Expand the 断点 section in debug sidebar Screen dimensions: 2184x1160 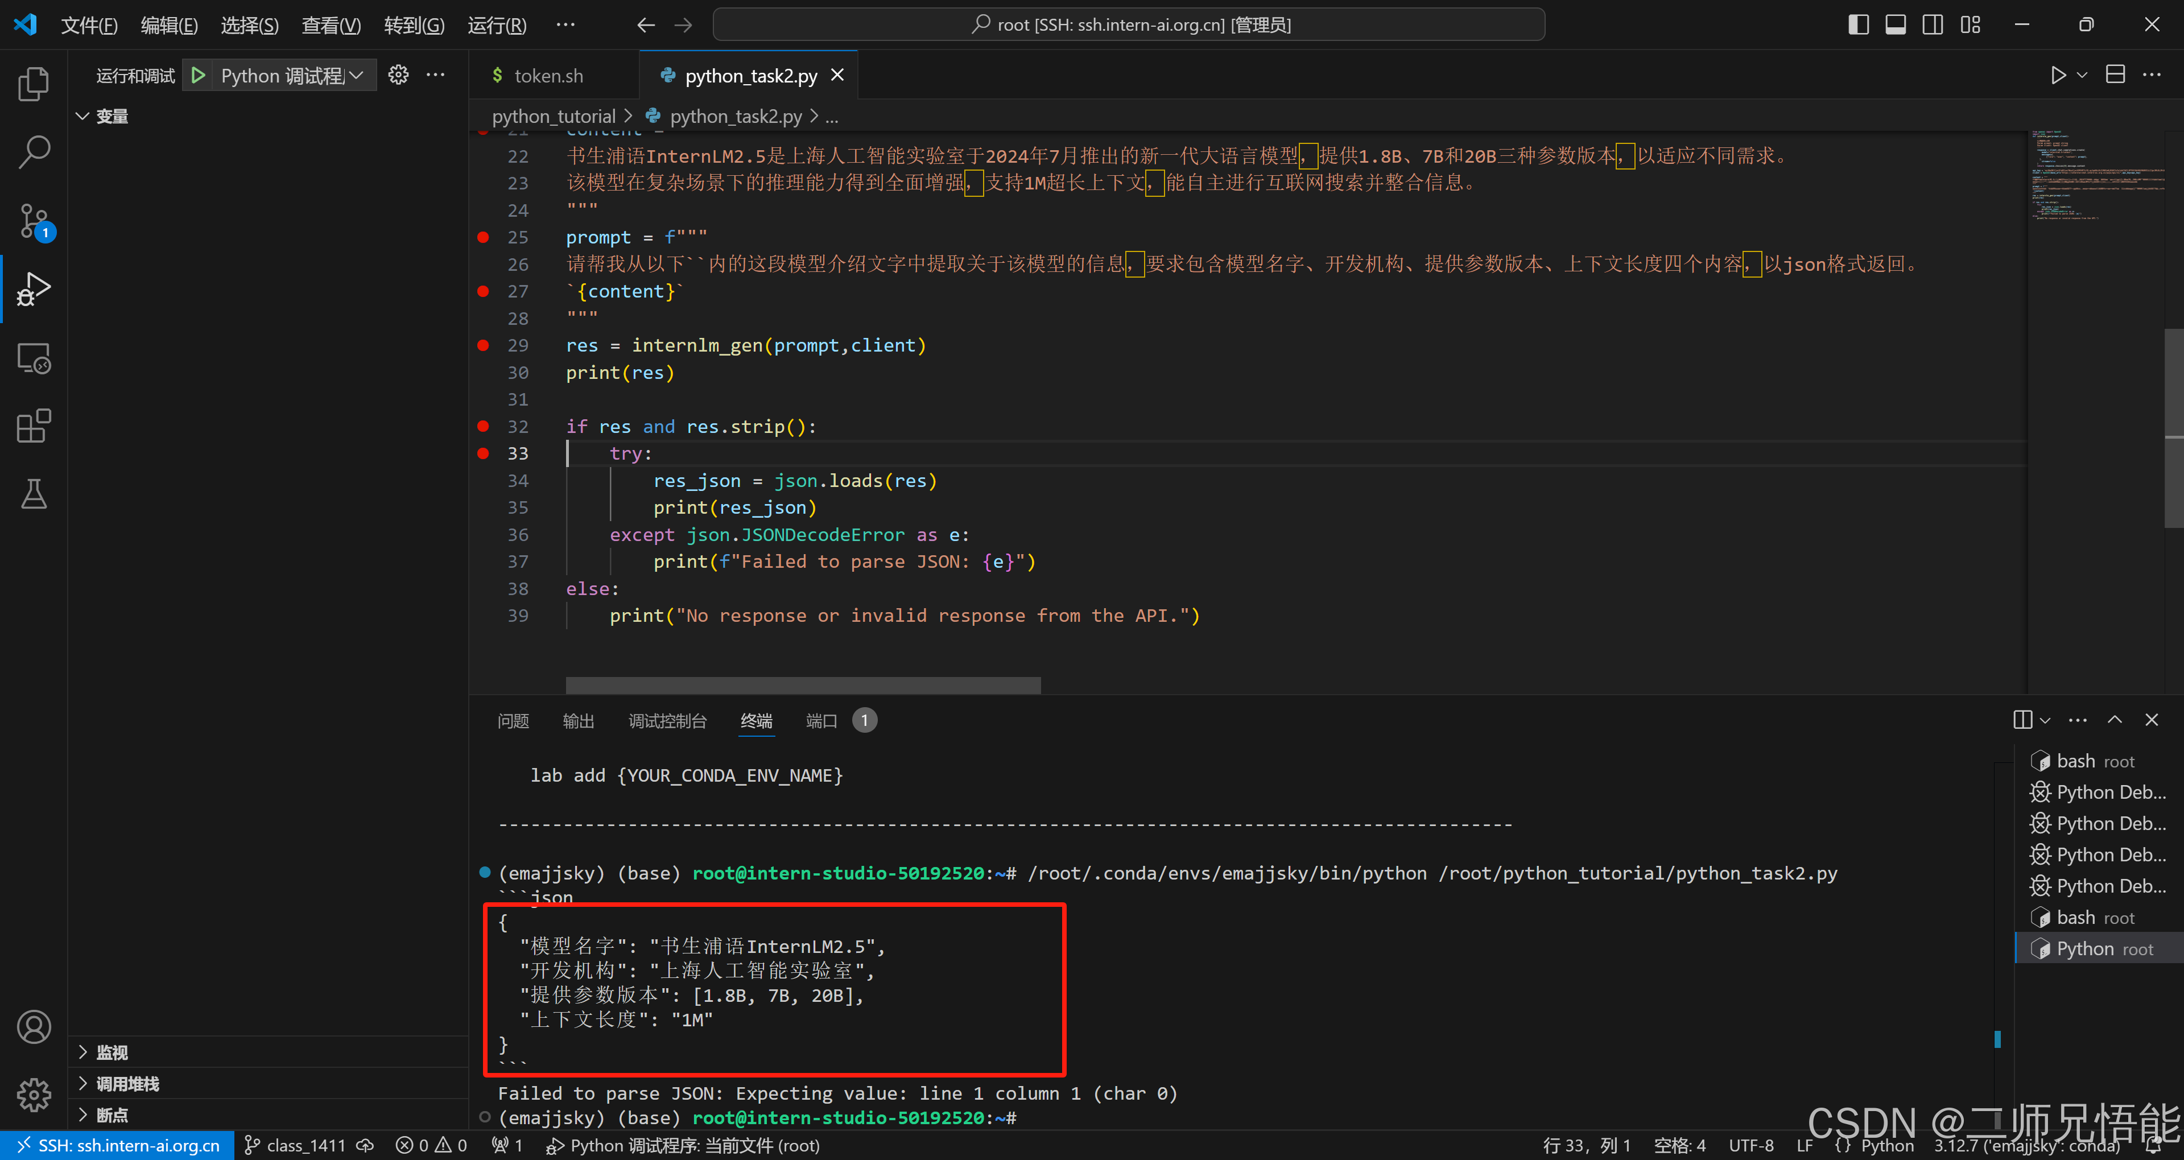pyautogui.click(x=111, y=1115)
